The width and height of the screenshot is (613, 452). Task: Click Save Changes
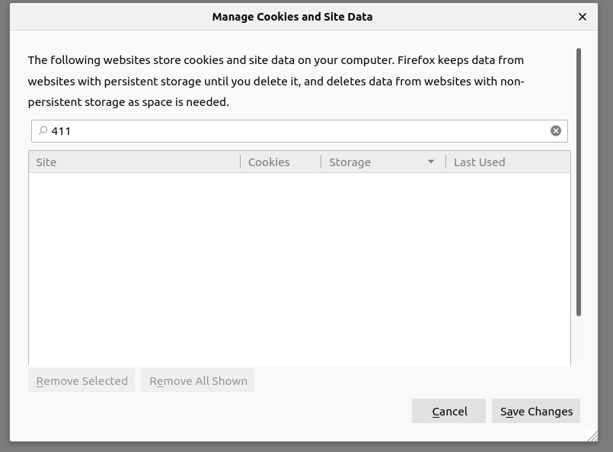click(x=536, y=411)
